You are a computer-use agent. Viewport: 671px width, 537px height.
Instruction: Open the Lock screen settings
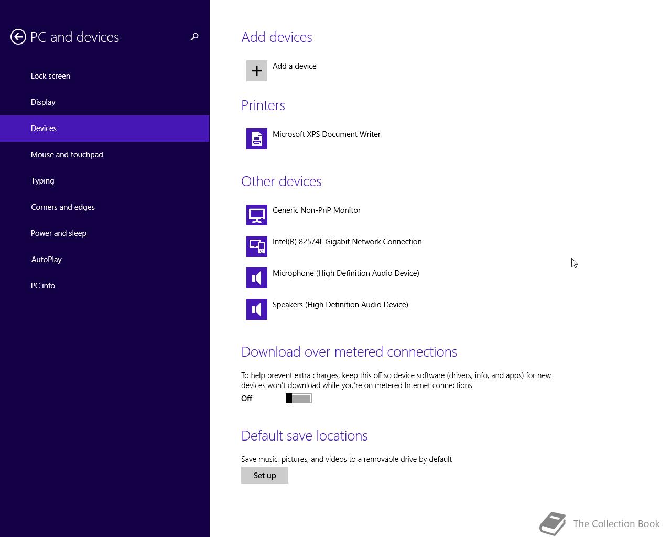pos(105,76)
